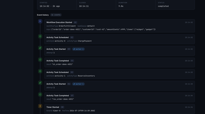205x114 pixels.
Task: Select the taskQueue default value
Action: click(91, 26)
